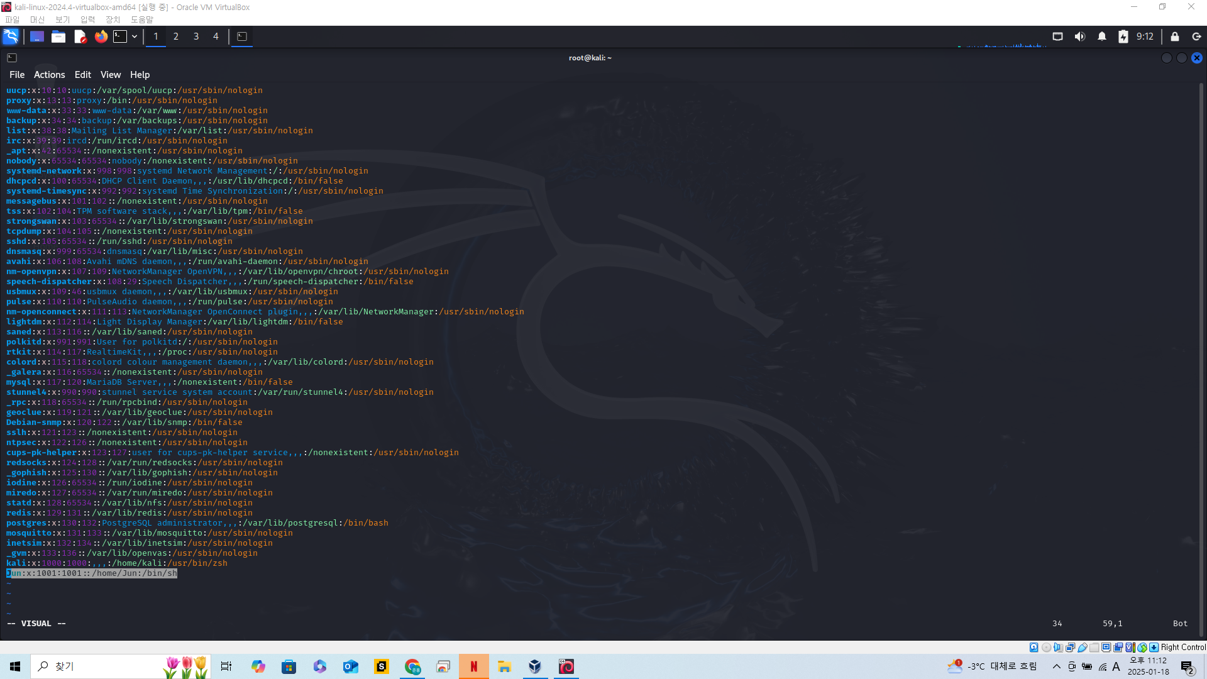Mute the Kali panel volume icon
The height and width of the screenshot is (679, 1207).
(x=1079, y=36)
